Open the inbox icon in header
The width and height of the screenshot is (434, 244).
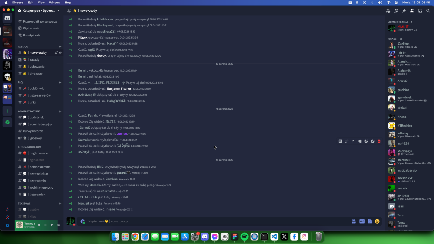[x=420, y=10]
